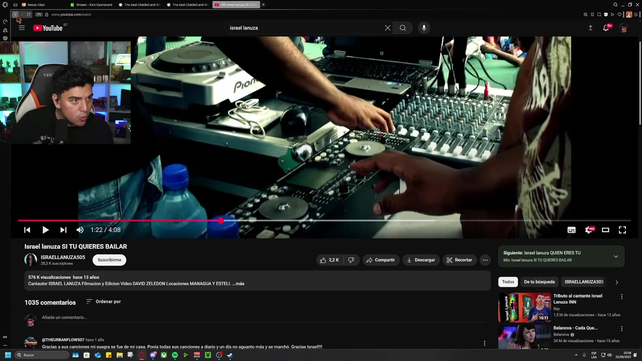The height and width of the screenshot is (361, 642).
Task: Open Spotify from the taskbar
Action: click(x=175, y=355)
